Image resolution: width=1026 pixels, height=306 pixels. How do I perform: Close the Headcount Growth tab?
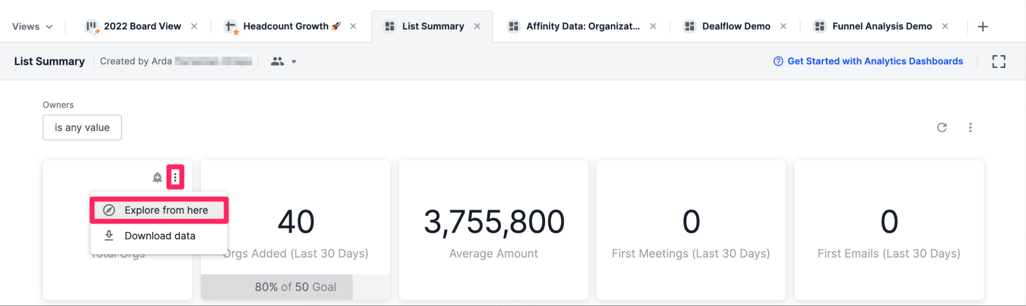coord(353,26)
